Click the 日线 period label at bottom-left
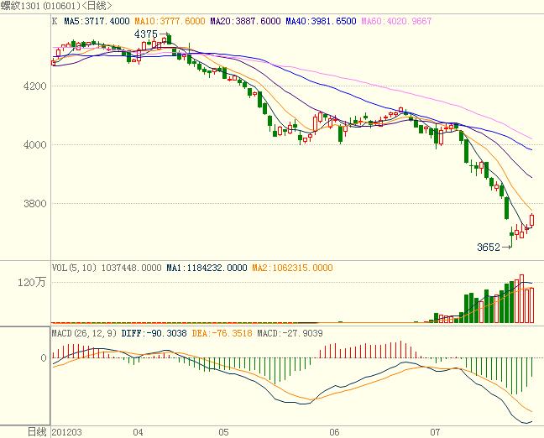Viewport: 544px width, 438px height. point(37,431)
